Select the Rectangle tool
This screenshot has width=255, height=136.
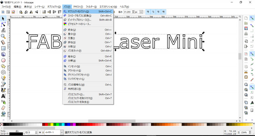tap(3, 49)
